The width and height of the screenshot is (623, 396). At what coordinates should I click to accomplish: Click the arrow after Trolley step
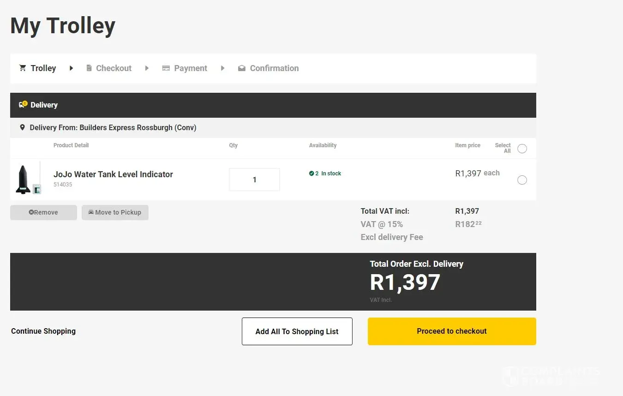click(x=71, y=68)
